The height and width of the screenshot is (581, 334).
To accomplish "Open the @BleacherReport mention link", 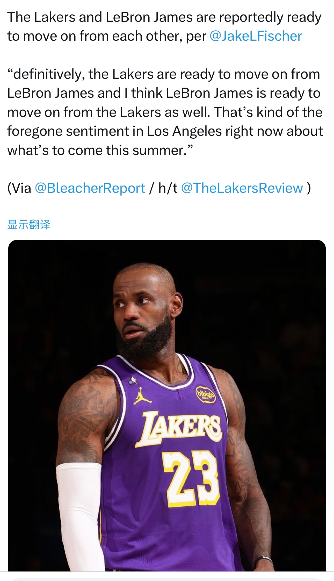I will 90,188.
